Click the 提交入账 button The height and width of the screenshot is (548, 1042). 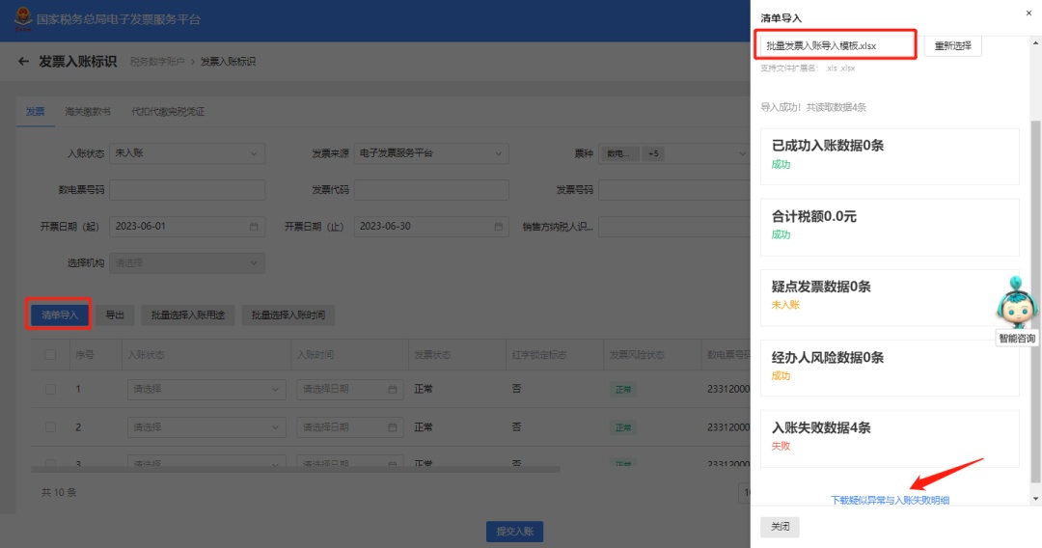tap(515, 532)
